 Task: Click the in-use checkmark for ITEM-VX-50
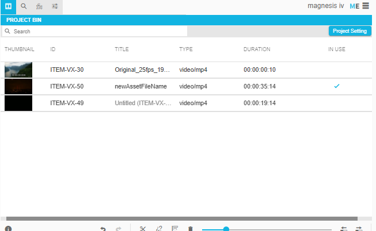click(x=337, y=86)
